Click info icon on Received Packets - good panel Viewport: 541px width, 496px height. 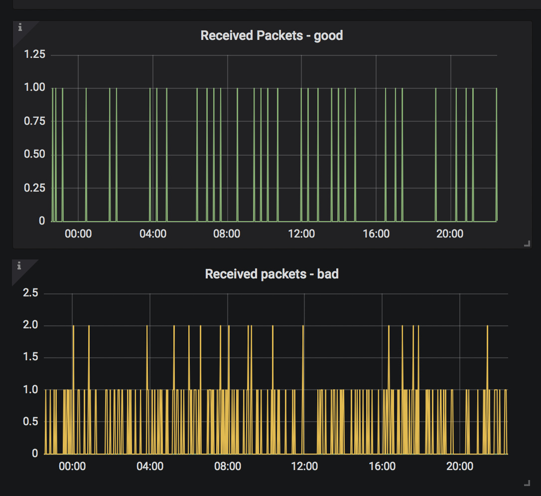pyautogui.click(x=20, y=27)
